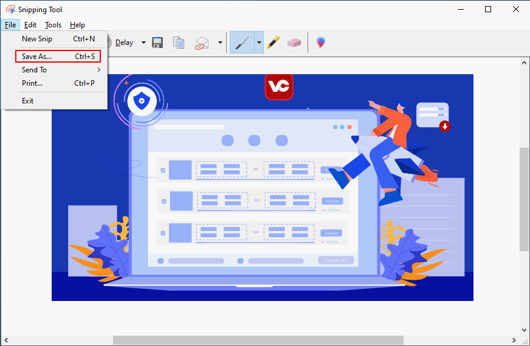
Task: Click the Delay button
Action: coord(124,43)
